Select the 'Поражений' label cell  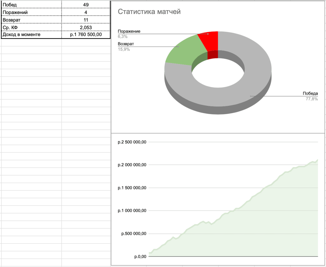click(x=32, y=12)
